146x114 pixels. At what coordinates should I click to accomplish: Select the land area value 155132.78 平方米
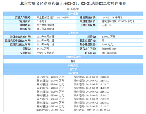point(113,18)
